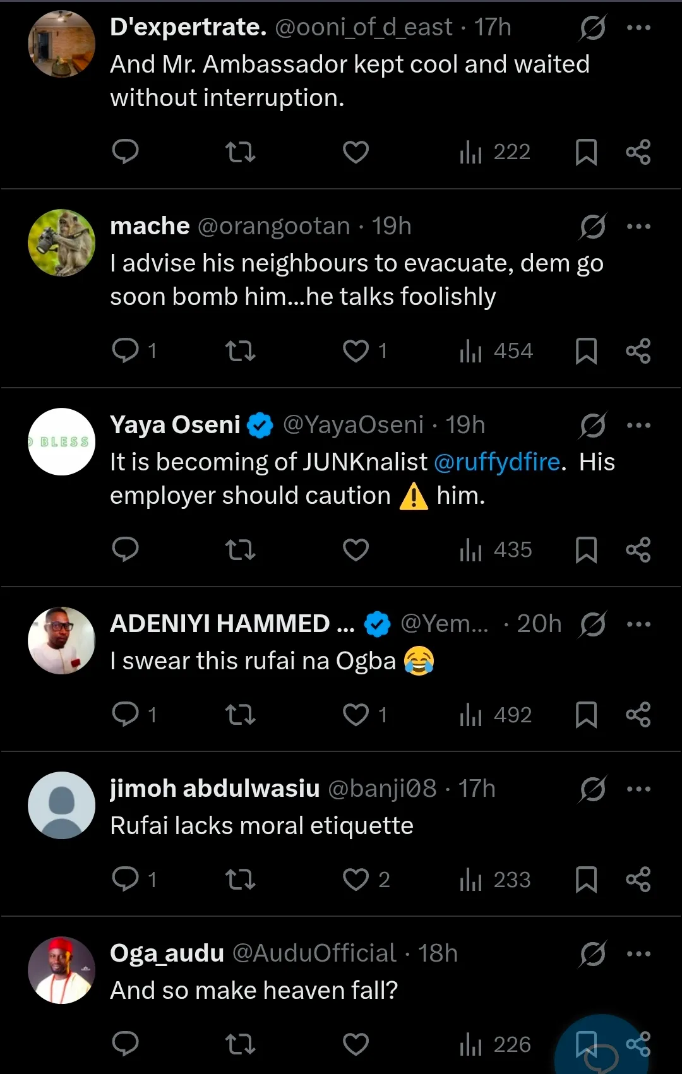The width and height of the screenshot is (682, 1074).
Task: Reply to D'expertrate's tweet
Action: 125,152
